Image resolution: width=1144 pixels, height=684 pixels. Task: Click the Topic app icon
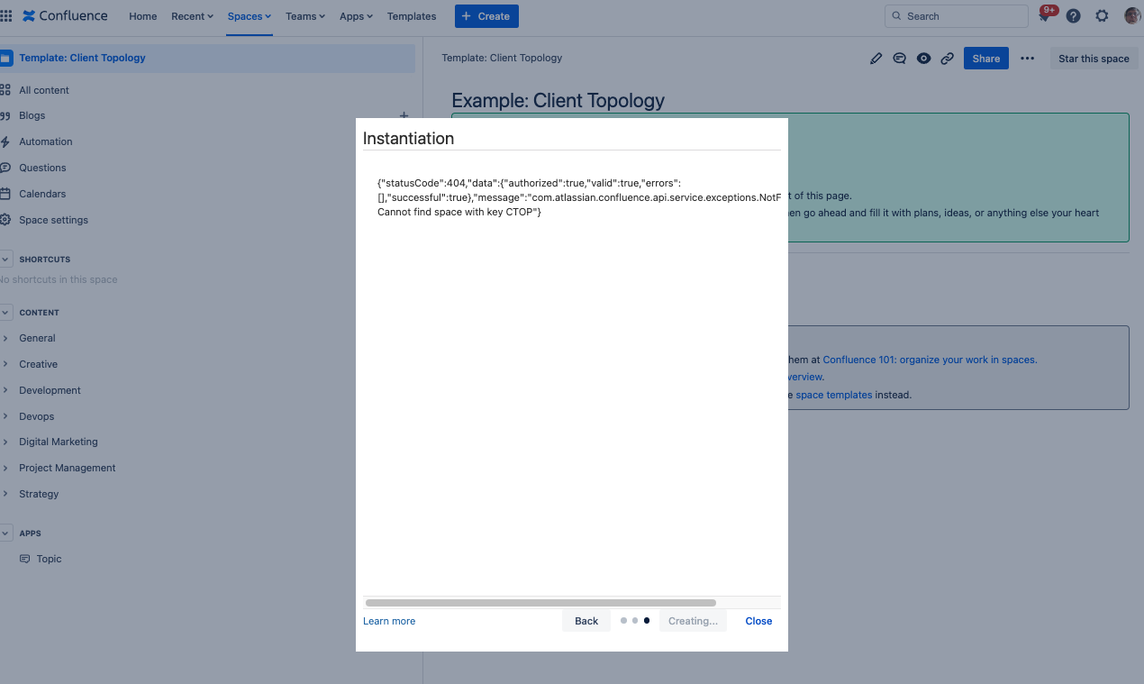pyautogui.click(x=24, y=559)
